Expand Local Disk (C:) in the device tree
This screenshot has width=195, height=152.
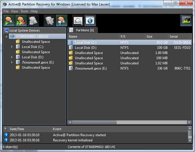tap(12, 47)
